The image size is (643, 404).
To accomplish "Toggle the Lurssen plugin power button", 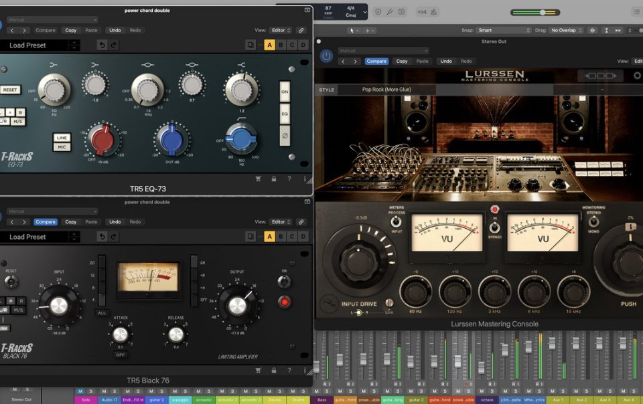I will (x=326, y=56).
